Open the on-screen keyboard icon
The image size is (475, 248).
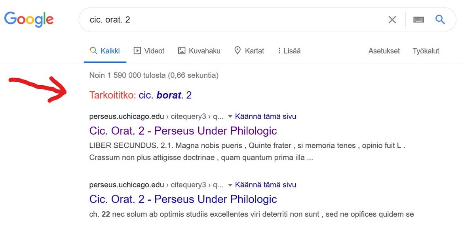(419, 20)
